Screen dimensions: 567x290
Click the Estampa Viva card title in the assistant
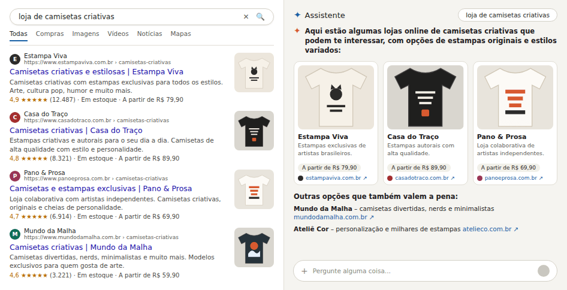(323, 137)
